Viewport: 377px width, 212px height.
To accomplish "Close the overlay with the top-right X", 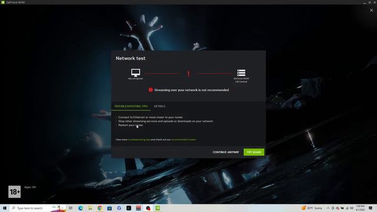I will coord(372,11).
